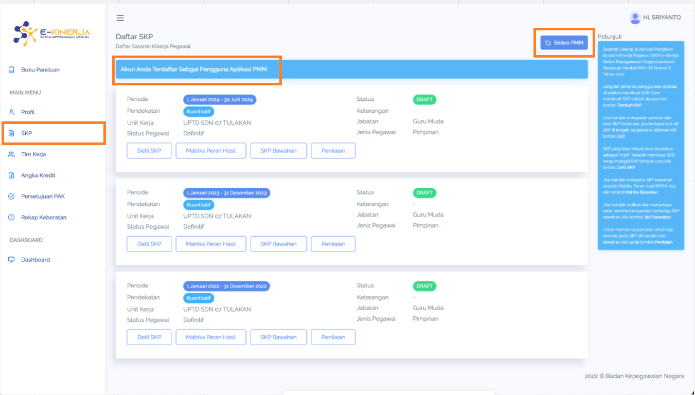Open Matriks Peran Hasil for 2024 period
The width and height of the screenshot is (695, 395).
tap(211, 151)
